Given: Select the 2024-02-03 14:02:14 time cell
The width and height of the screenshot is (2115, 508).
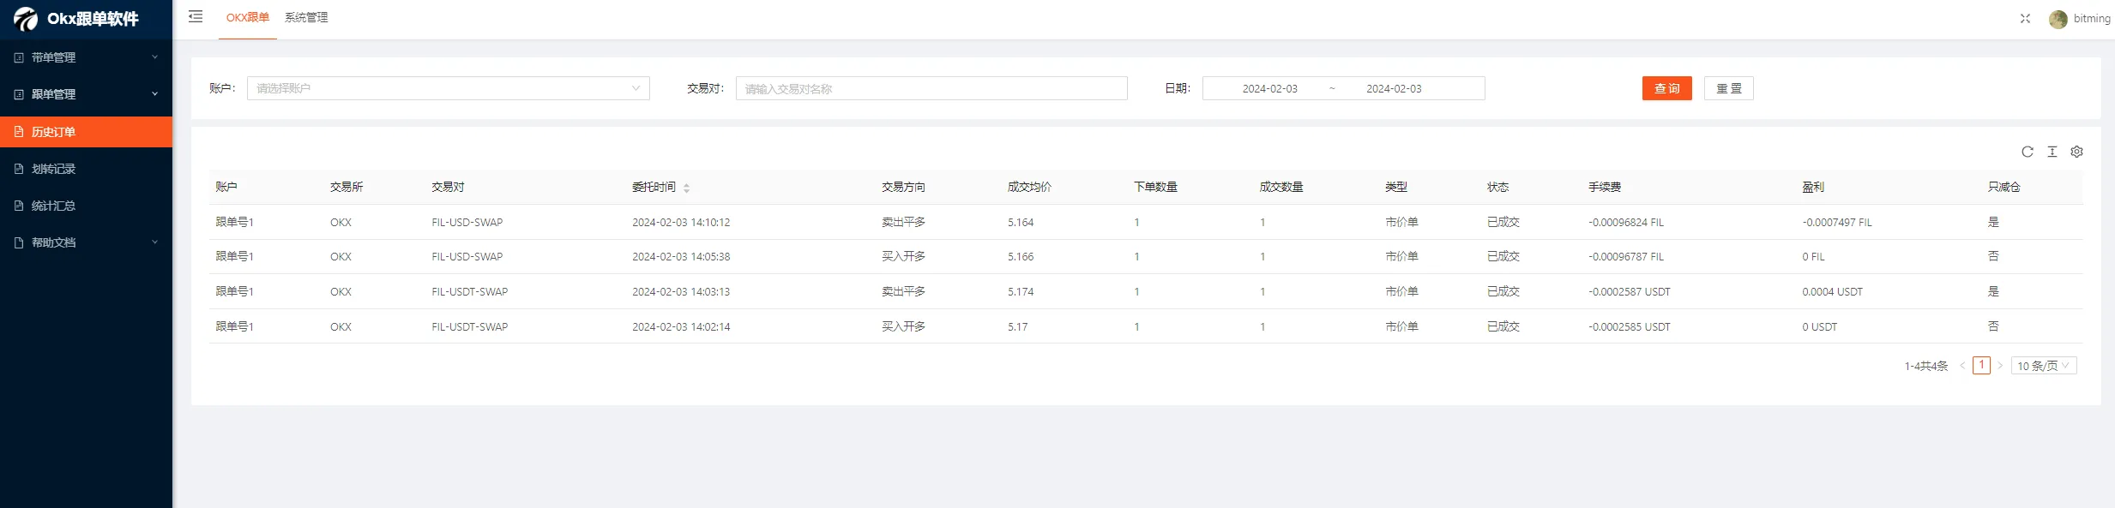Looking at the screenshot, I should [681, 326].
